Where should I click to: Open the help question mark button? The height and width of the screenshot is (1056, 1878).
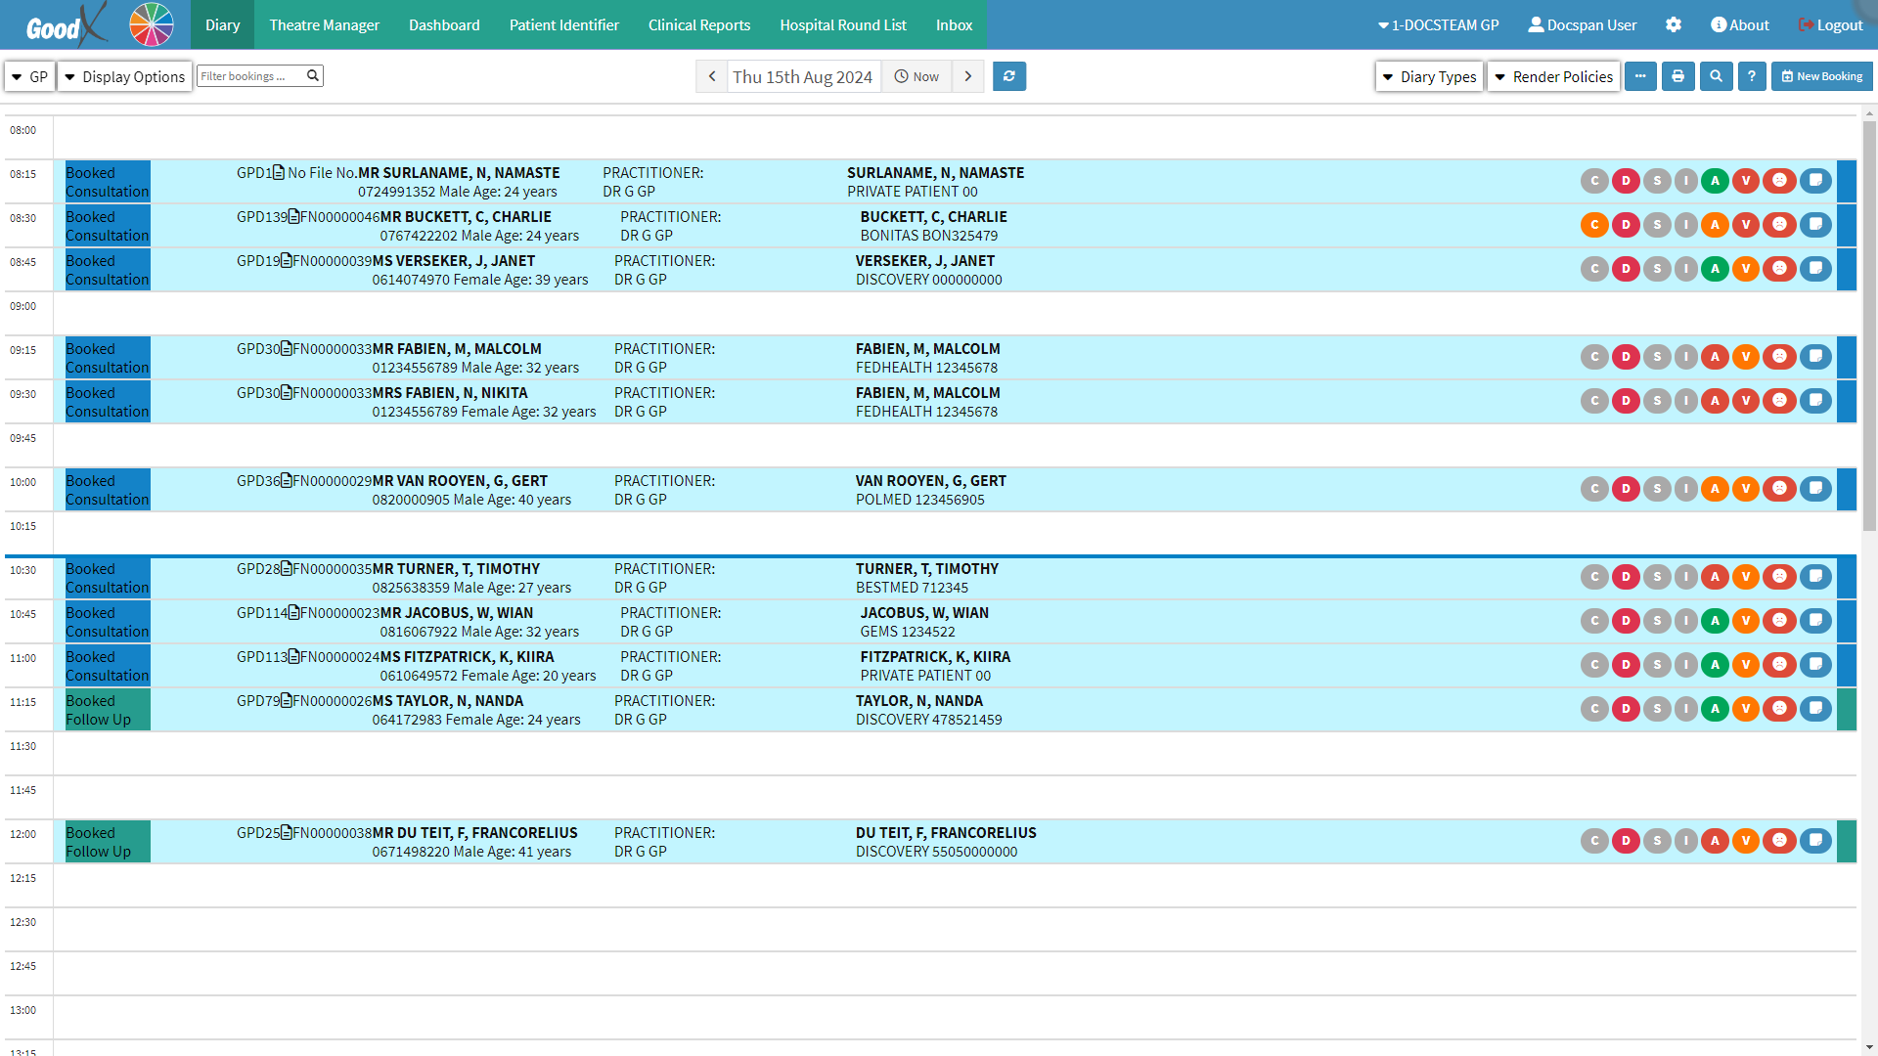[1752, 76]
